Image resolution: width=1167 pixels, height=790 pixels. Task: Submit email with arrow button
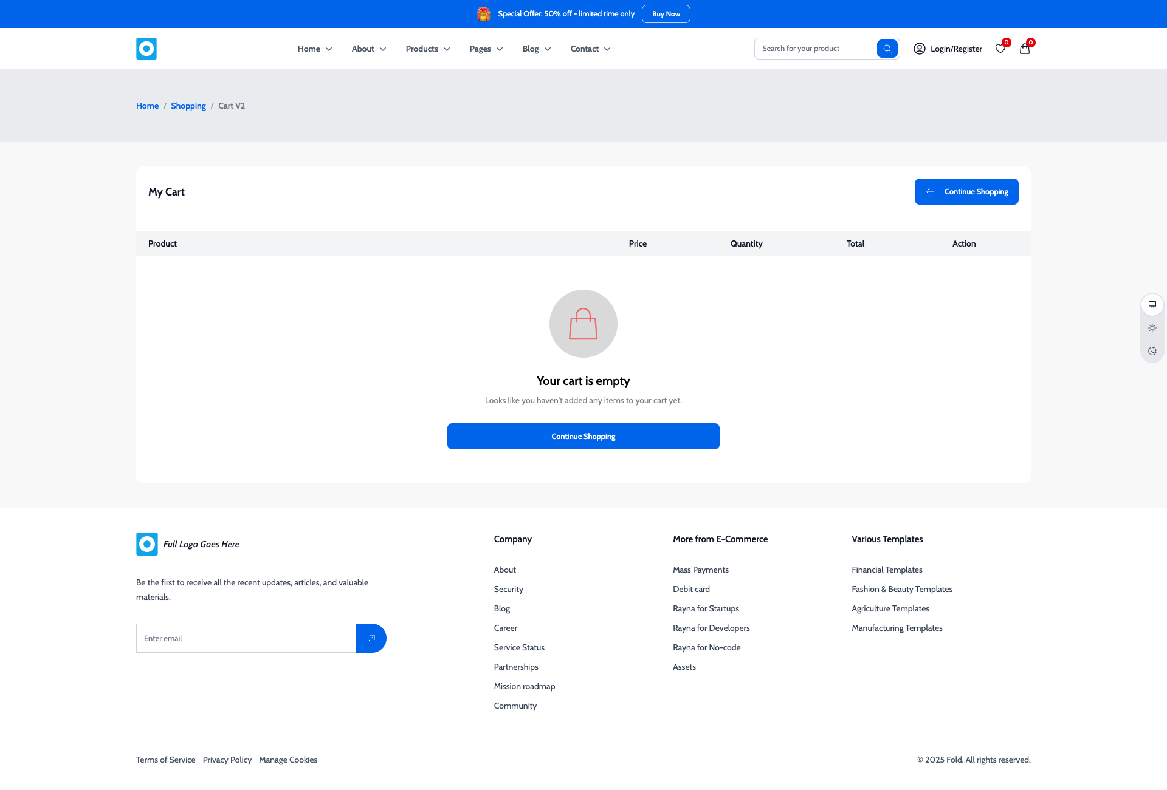[x=371, y=638]
